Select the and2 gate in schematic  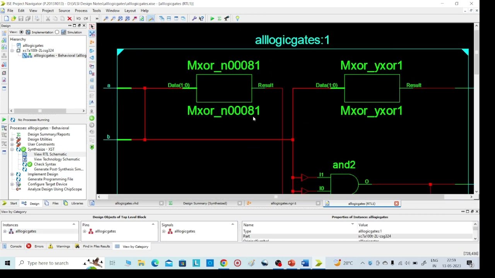coord(344,184)
